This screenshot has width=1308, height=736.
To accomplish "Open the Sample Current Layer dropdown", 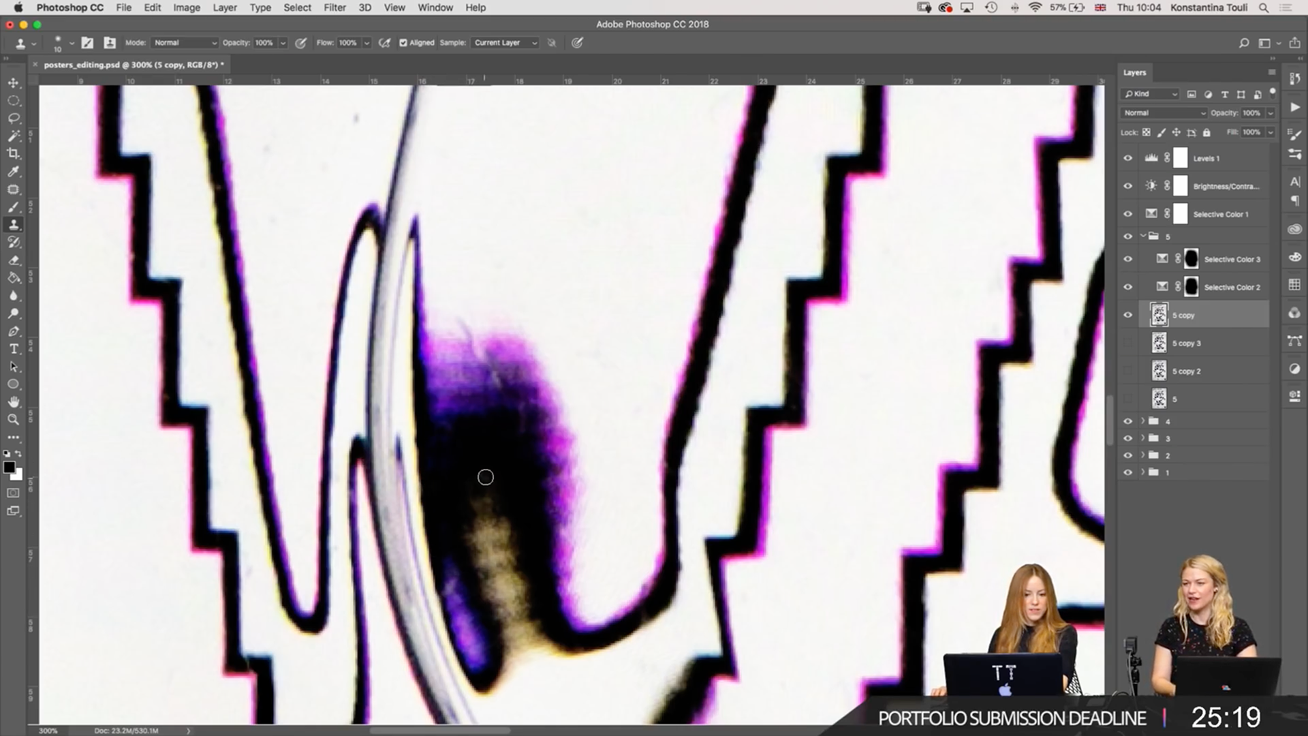I will (x=505, y=43).
